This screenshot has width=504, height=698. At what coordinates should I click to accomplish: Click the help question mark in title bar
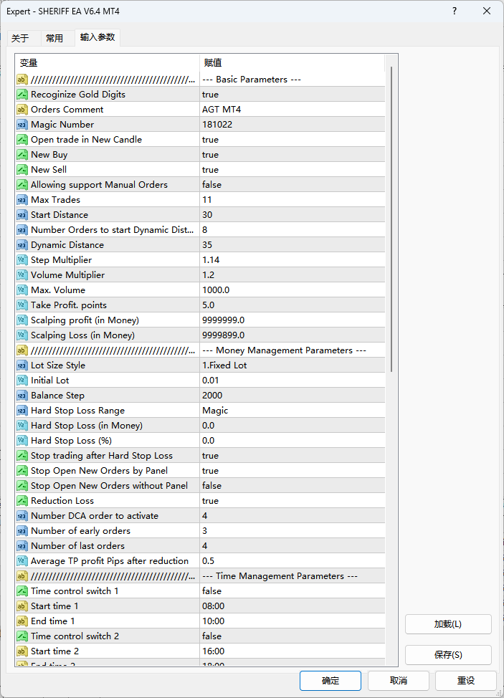click(455, 11)
